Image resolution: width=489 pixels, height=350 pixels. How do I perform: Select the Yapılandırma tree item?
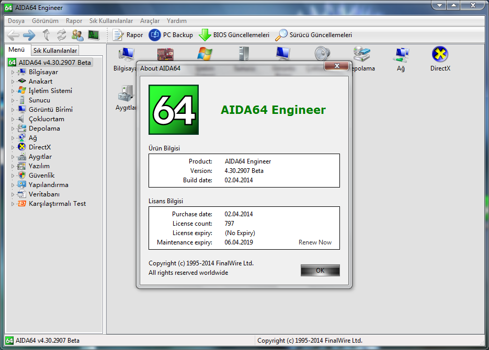pos(48,184)
